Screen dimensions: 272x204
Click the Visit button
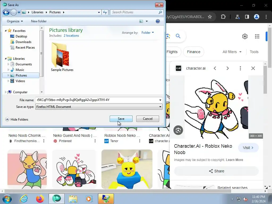click(248, 148)
